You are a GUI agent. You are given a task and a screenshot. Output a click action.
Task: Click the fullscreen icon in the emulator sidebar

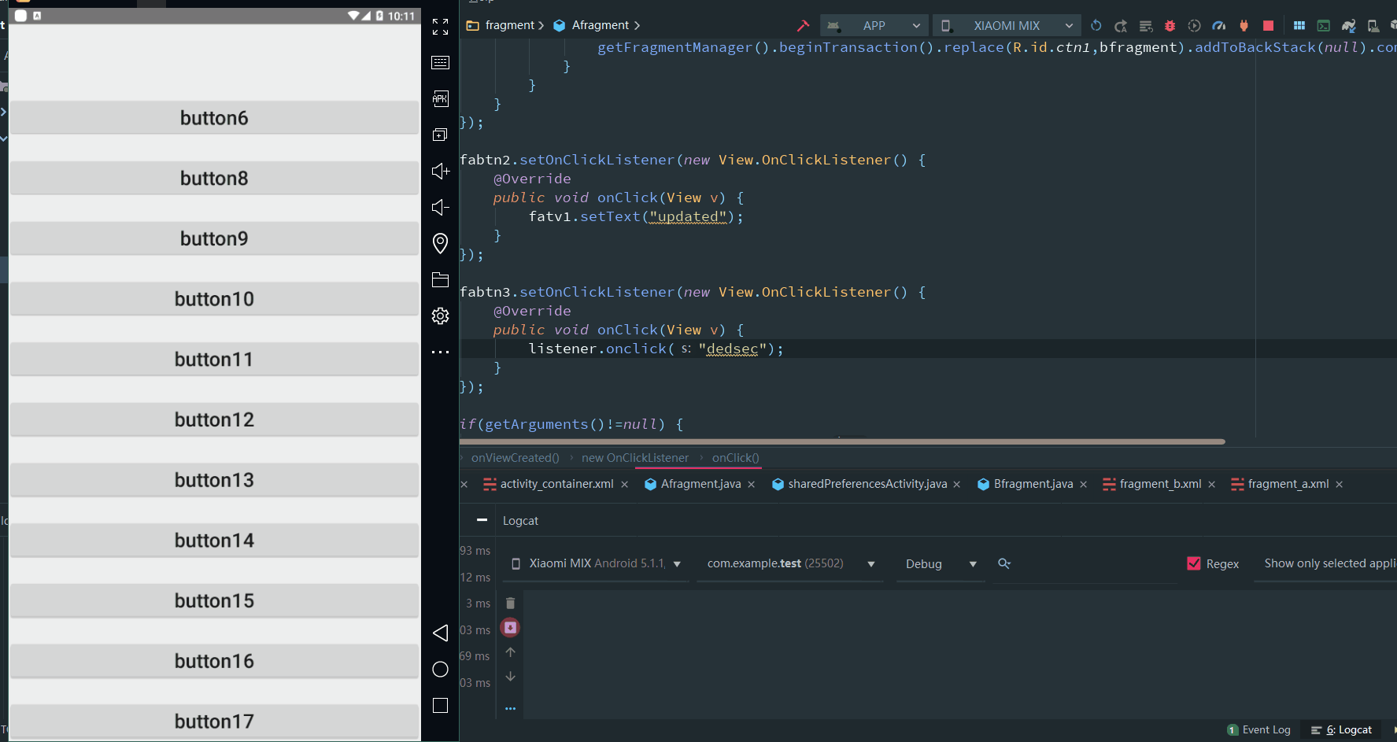pos(441,27)
